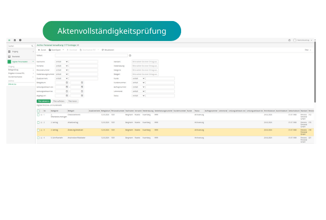Open the Bearbeitet sidebar menu item
The width and height of the screenshot is (326, 220).
tap(21, 57)
